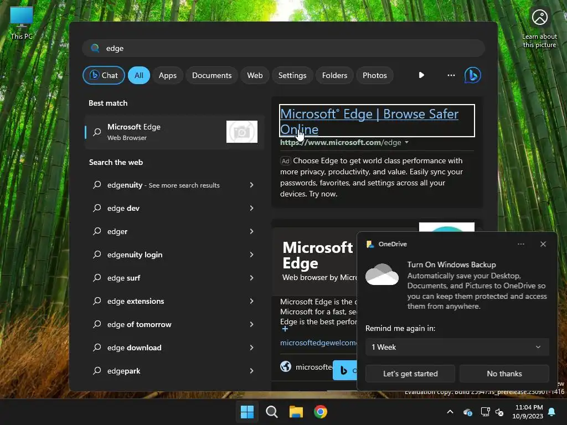Click the Microsoft Edge result thumbnail image

242,132
